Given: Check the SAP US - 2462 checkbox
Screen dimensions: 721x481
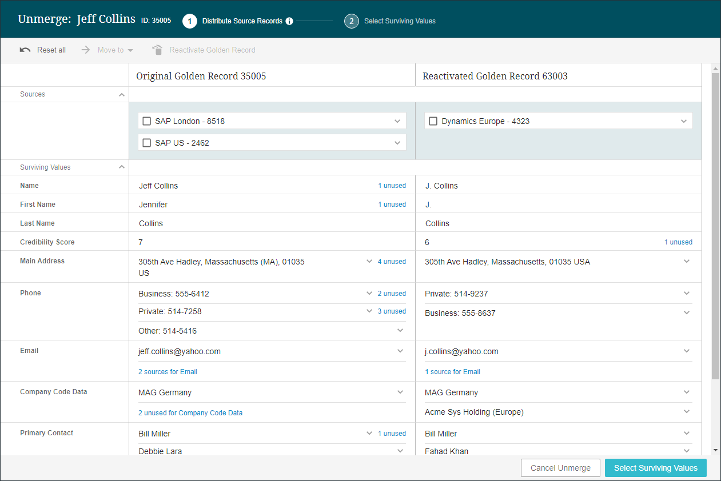Looking at the screenshot, I should click(x=147, y=143).
